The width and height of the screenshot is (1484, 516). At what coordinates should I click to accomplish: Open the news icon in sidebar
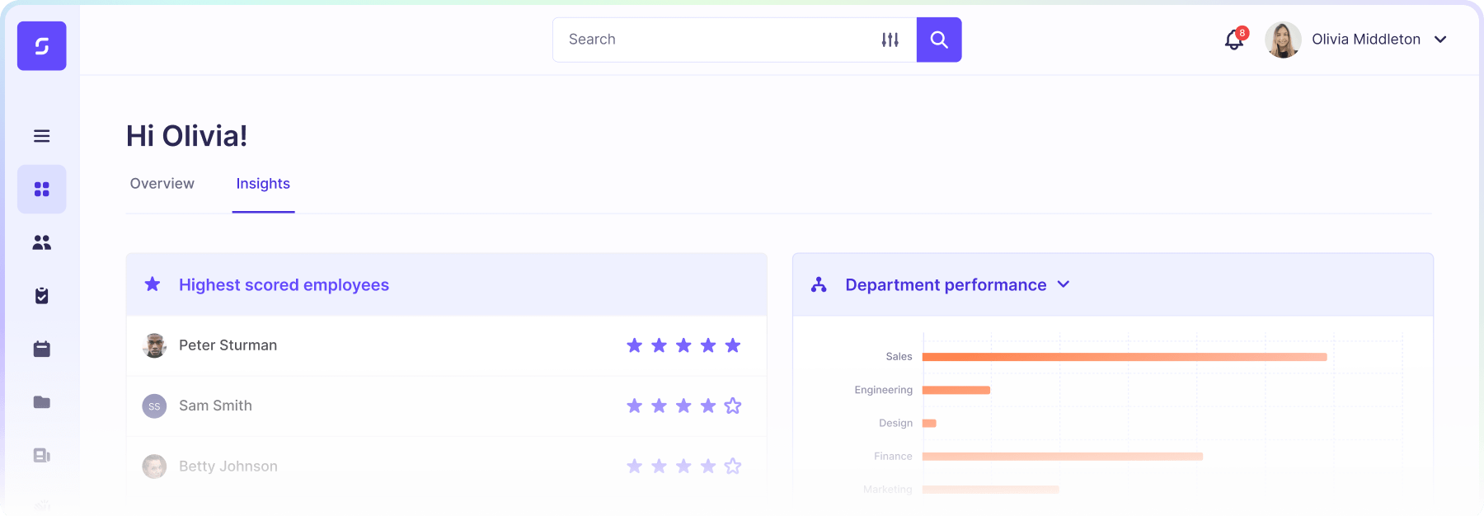(x=42, y=456)
